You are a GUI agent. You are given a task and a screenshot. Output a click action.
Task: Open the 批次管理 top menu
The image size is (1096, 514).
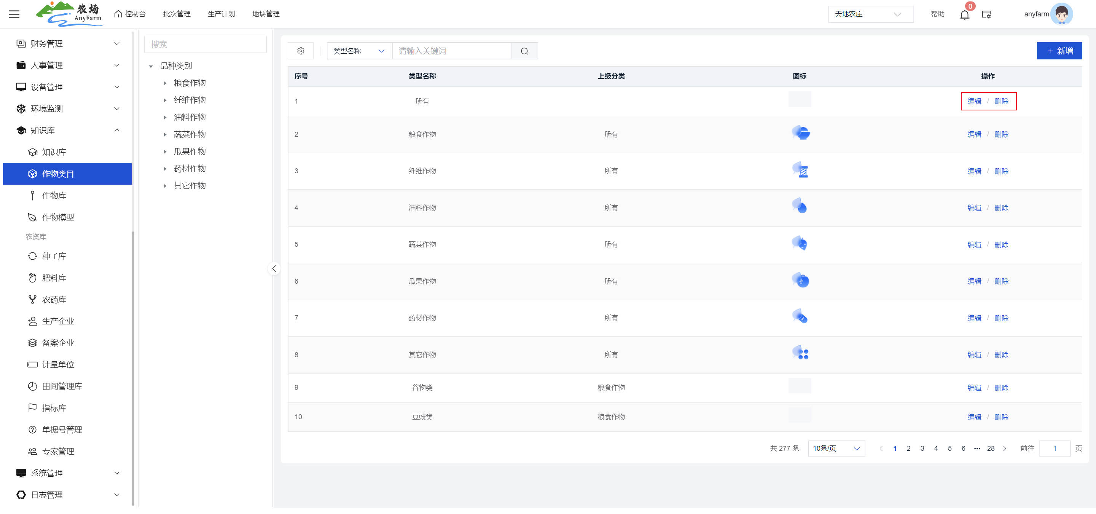click(x=177, y=14)
